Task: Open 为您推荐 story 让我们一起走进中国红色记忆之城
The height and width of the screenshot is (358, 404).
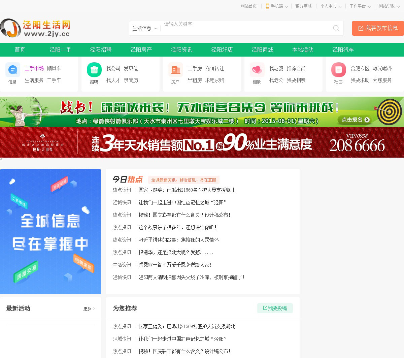Action: (182, 339)
